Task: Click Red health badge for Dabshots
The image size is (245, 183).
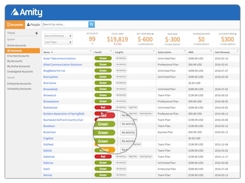Action: click(103, 156)
